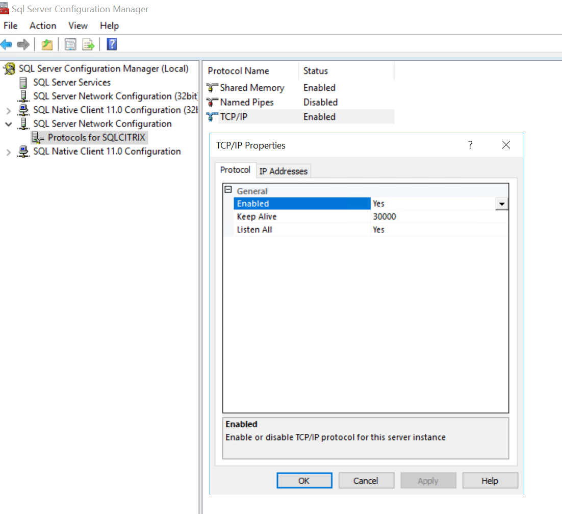Click the Back arrow toolbar icon

(7, 44)
